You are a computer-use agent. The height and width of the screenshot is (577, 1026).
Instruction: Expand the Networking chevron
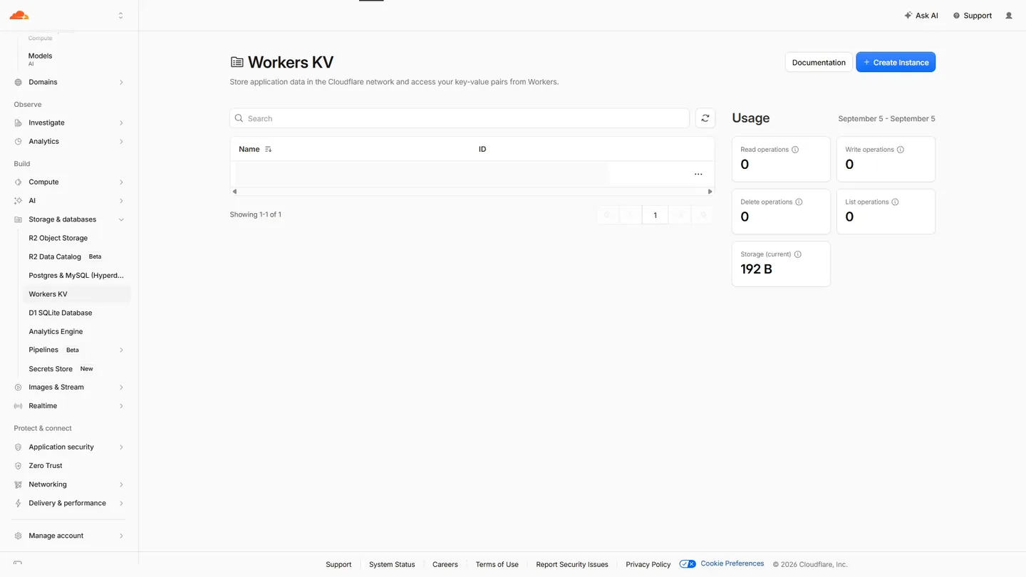(x=121, y=484)
